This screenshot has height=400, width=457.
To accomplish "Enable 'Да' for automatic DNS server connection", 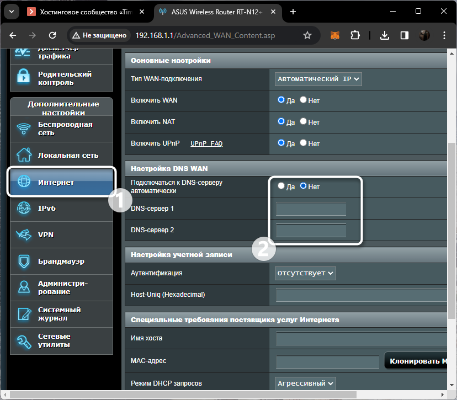I will point(281,186).
